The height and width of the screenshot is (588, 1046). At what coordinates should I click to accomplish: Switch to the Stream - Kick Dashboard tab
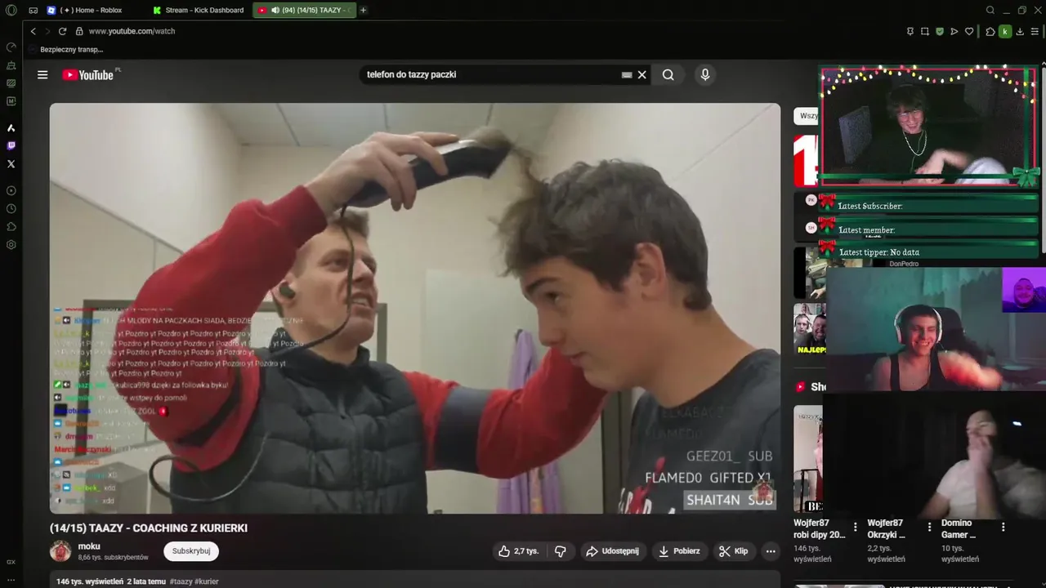pyautogui.click(x=198, y=10)
